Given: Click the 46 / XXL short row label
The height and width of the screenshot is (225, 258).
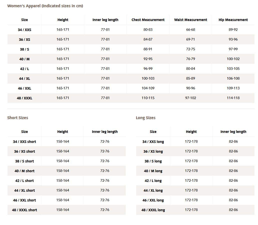Looking at the screenshot, I should tap(24, 200).
